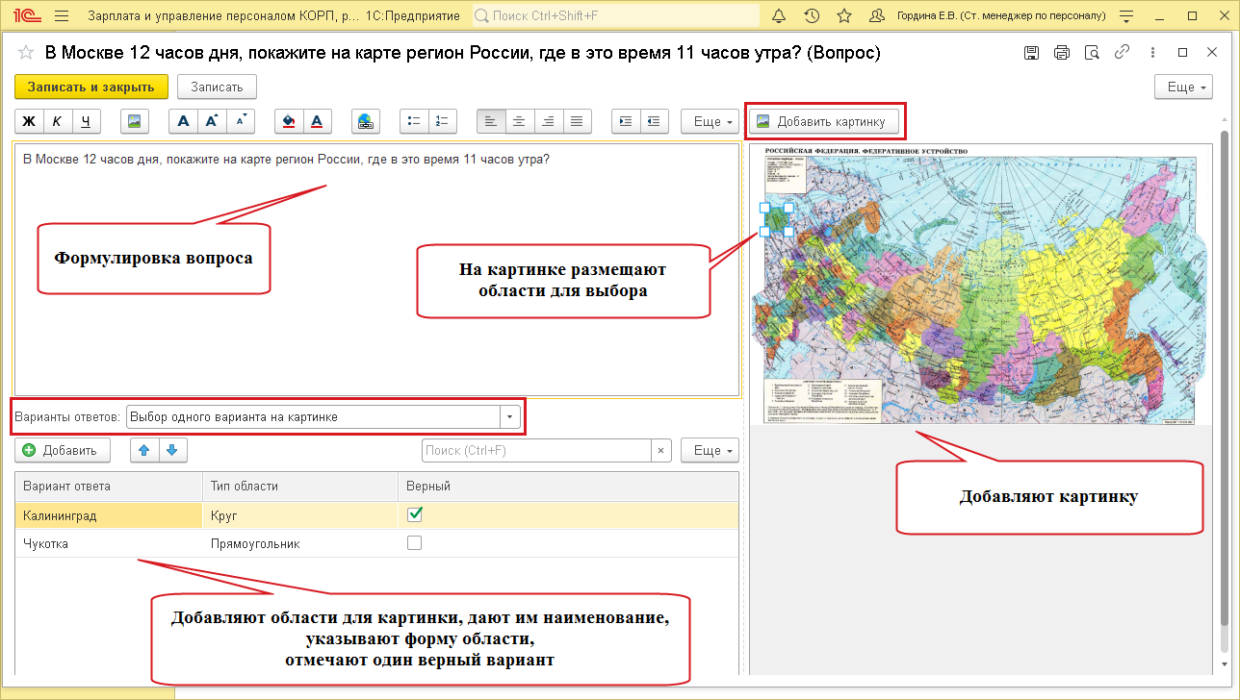The width and height of the screenshot is (1240, 700).
Task: Apply underline formatting (Ч)
Action: point(87,121)
